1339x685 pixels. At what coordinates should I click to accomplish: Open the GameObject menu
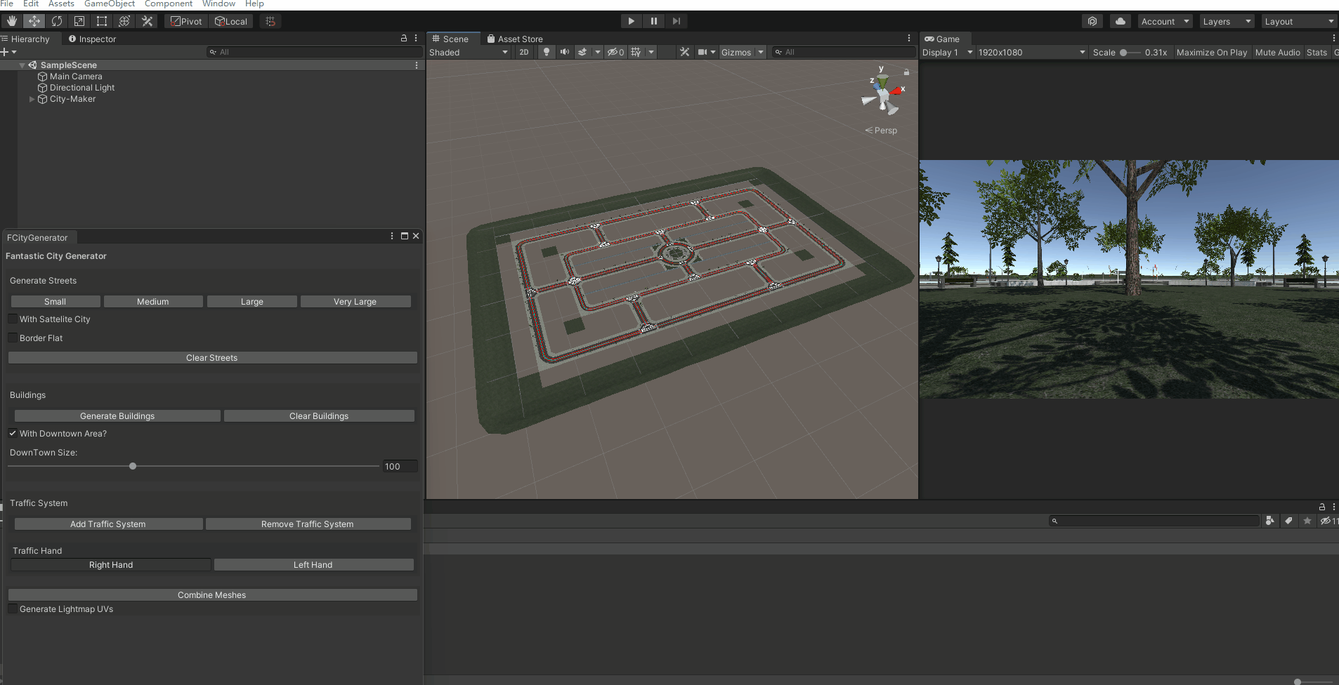[x=109, y=4]
